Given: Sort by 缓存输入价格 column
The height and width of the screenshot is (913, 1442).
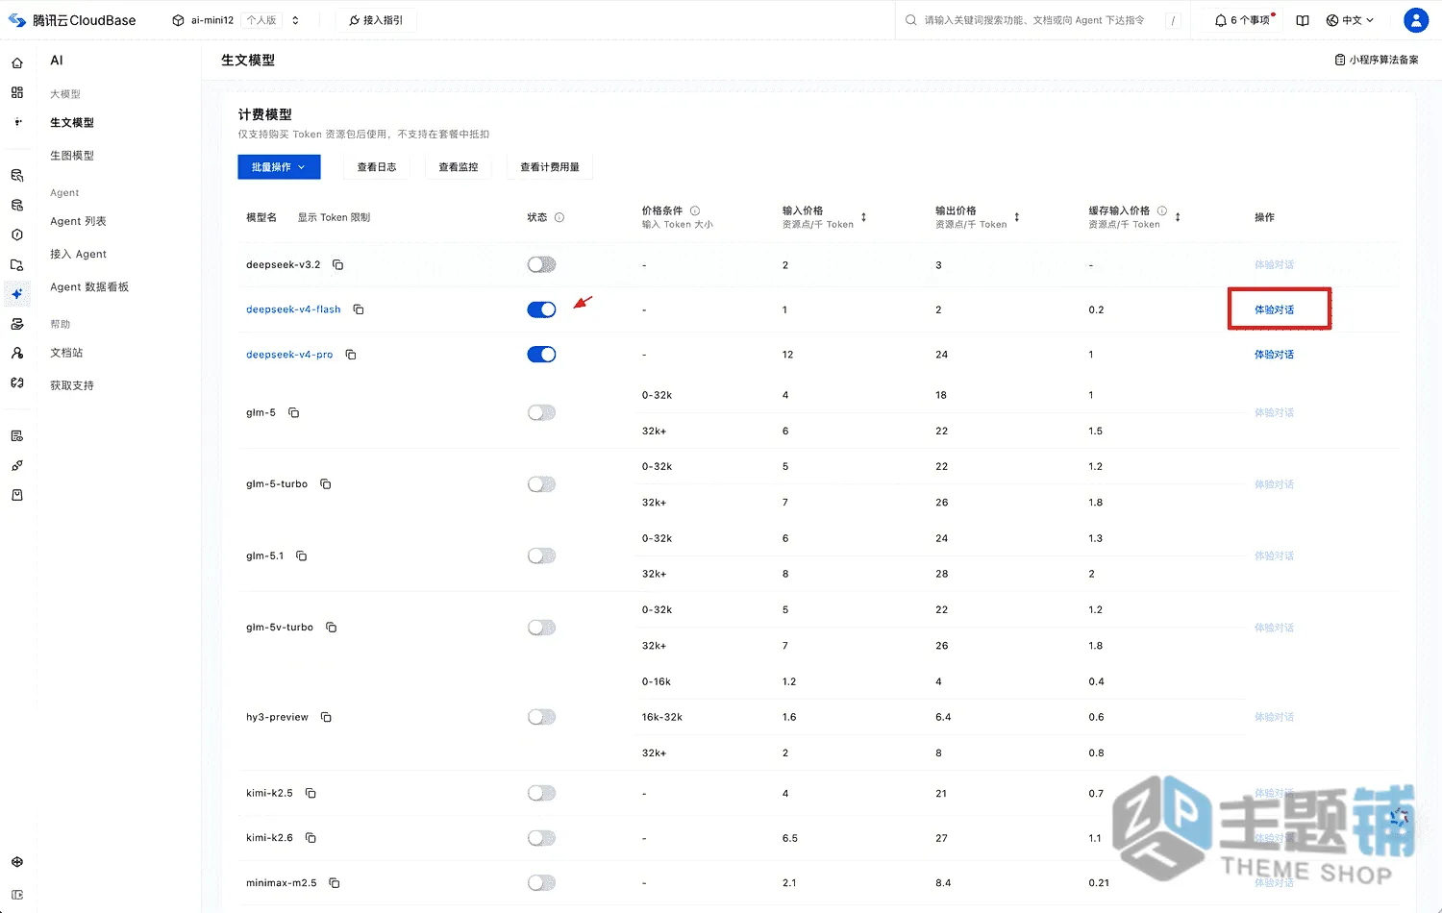Looking at the screenshot, I should [x=1178, y=217].
